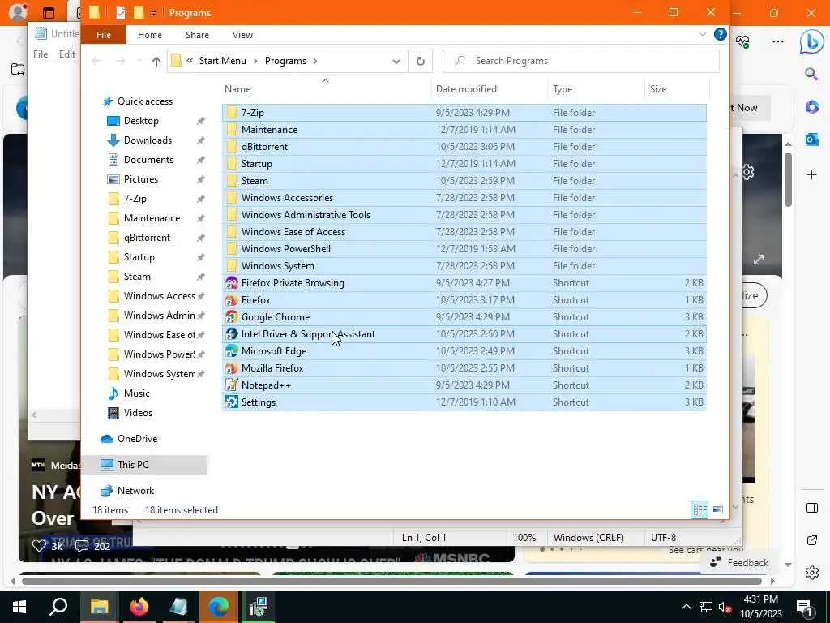
Task: Click in Search Programs box
Action: (x=580, y=61)
